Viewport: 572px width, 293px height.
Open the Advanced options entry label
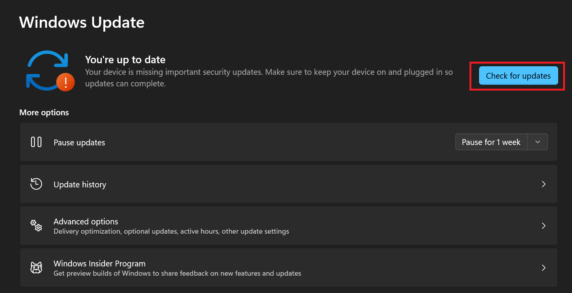coord(86,222)
